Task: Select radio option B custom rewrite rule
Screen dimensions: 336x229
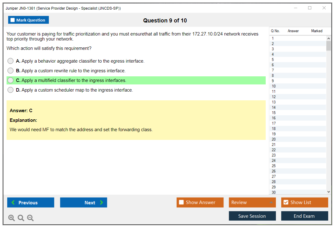Action: click(11, 71)
